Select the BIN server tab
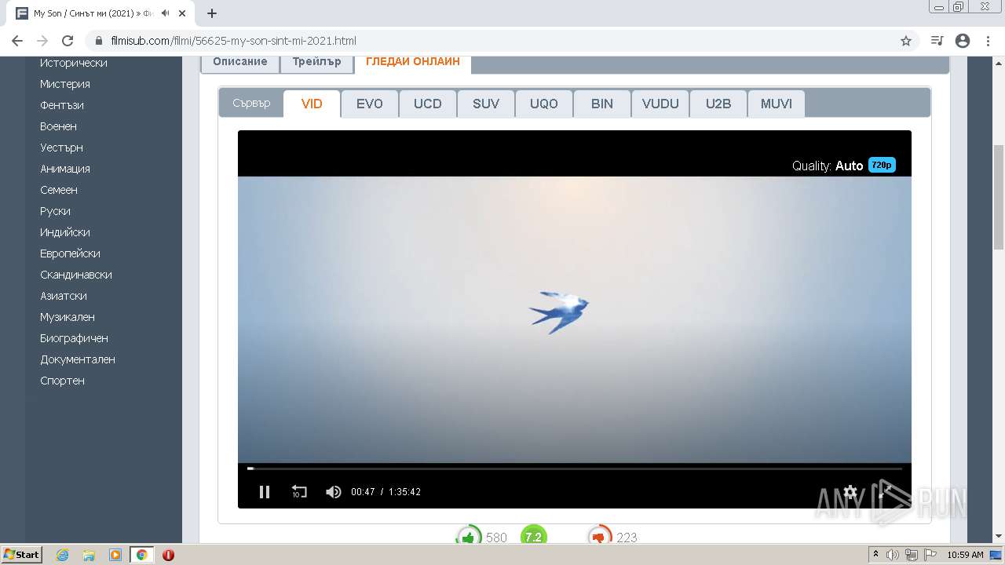Image resolution: width=1005 pixels, height=565 pixels. pyautogui.click(x=602, y=104)
